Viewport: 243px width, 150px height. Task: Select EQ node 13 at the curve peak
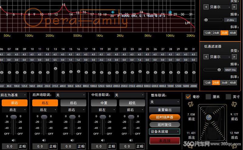click(63, 5)
